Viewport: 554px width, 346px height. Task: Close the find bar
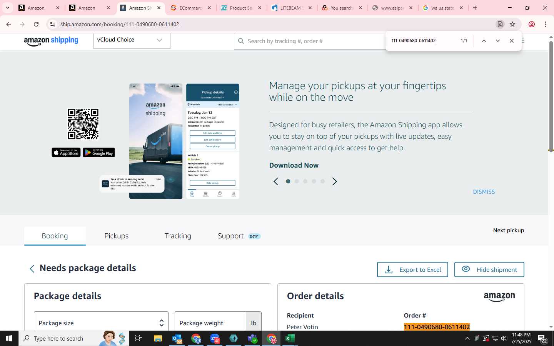pyautogui.click(x=512, y=41)
